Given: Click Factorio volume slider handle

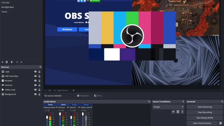Looking at the screenshot, I should pos(71,117).
